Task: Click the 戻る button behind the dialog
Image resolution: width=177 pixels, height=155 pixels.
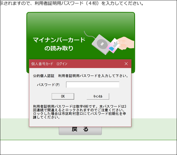Action: pyautogui.click(x=80, y=131)
